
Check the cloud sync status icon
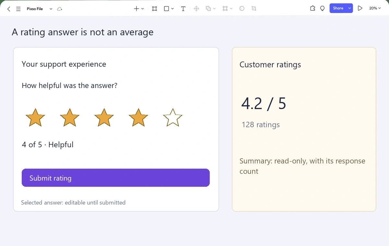(59, 9)
